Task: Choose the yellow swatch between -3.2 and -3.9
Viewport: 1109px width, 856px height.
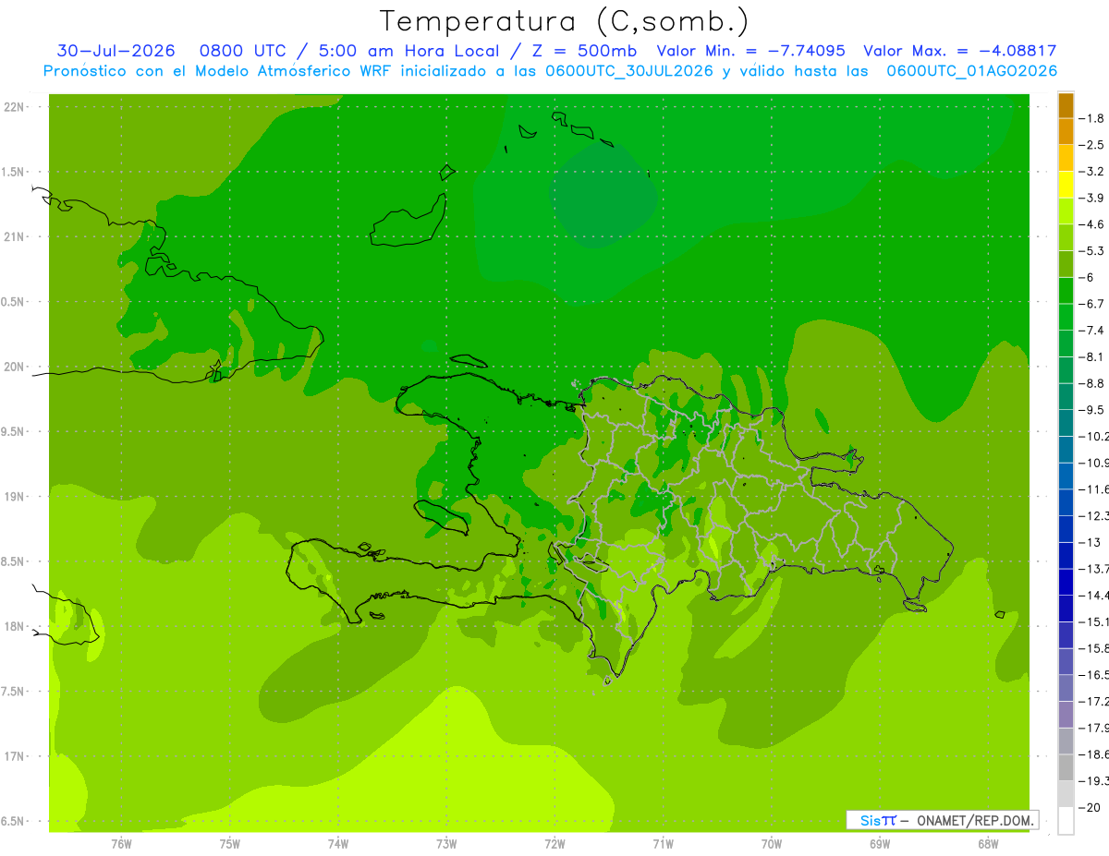Action: pos(1066,185)
